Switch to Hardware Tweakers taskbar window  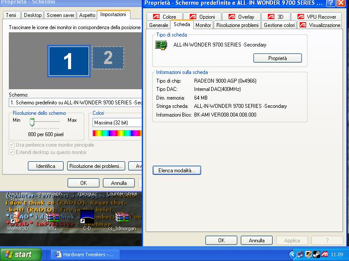[x=86, y=254]
